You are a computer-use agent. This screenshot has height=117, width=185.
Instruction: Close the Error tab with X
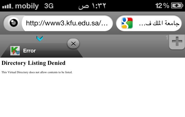73,44
